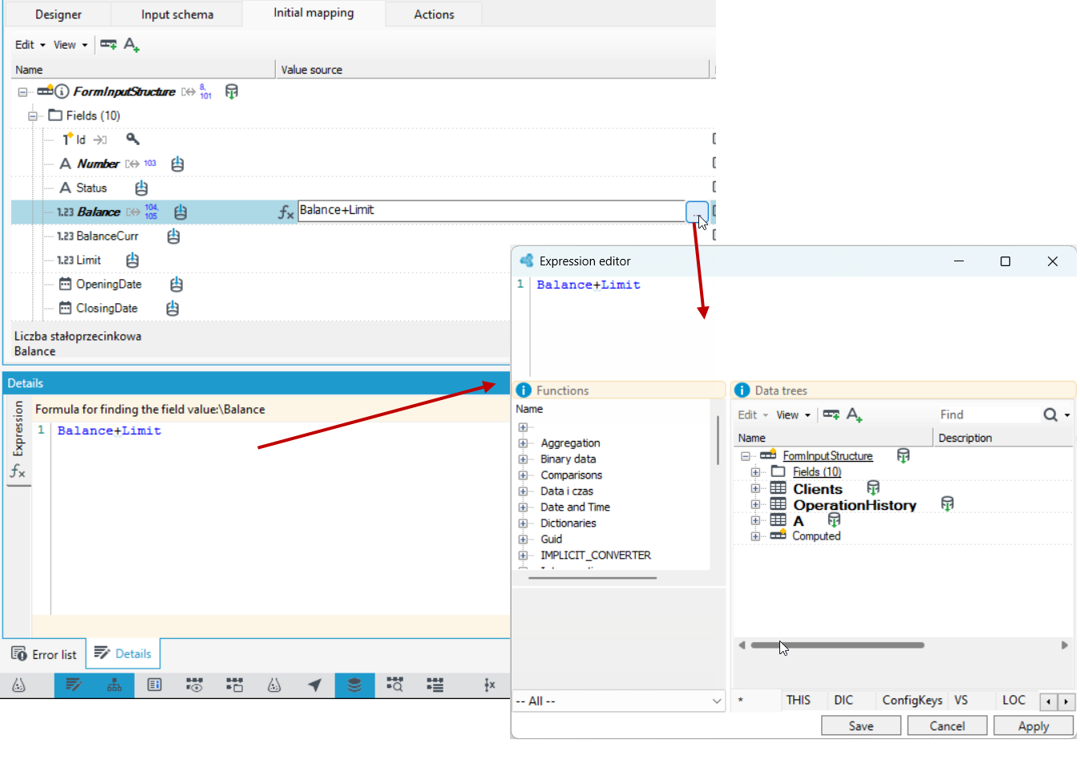Collapse the FormInputStructure node in mapping tree
This screenshot has height=764, width=1080.
[22, 92]
